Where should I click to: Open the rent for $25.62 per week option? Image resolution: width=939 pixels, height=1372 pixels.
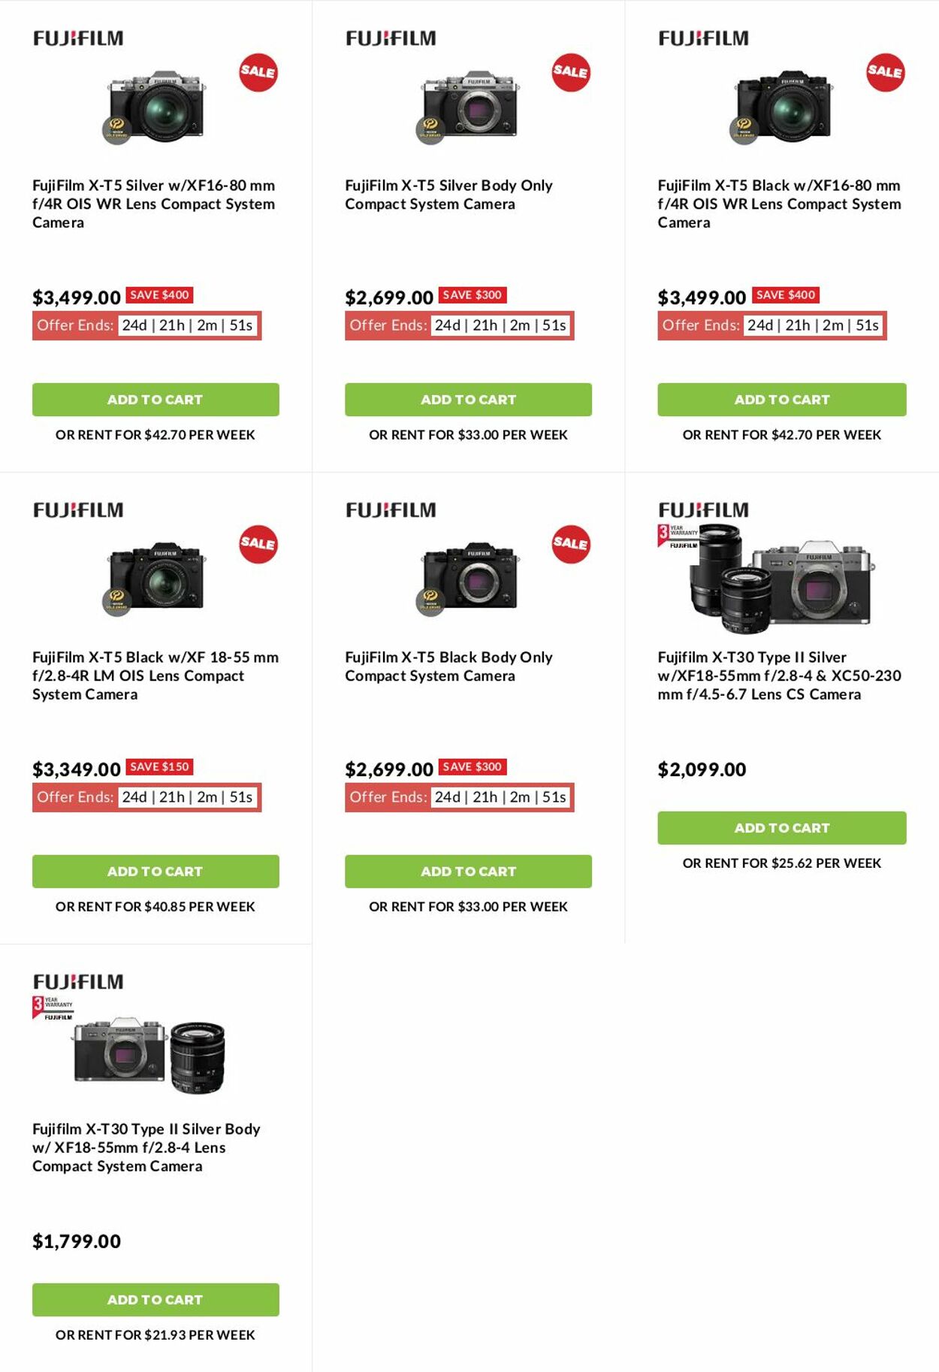(x=781, y=863)
